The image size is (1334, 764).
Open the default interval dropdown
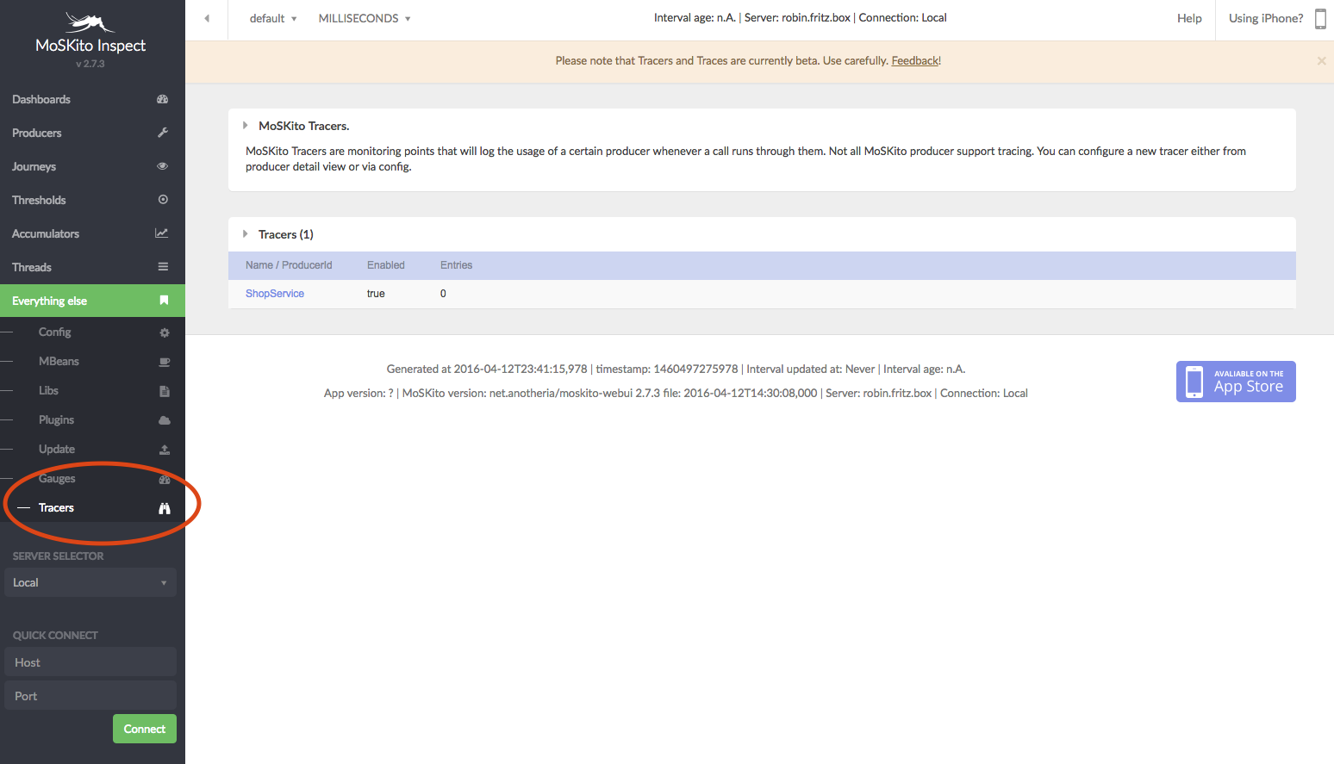coord(273,18)
